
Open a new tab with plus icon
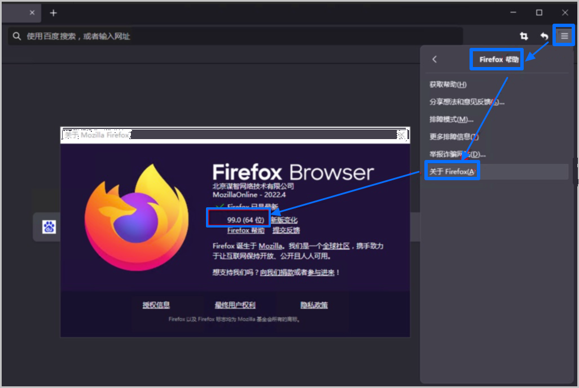53,13
